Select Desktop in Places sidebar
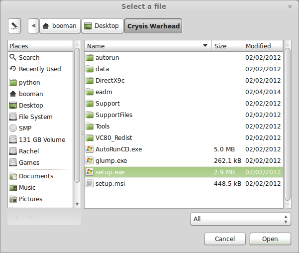 pos(40,106)
